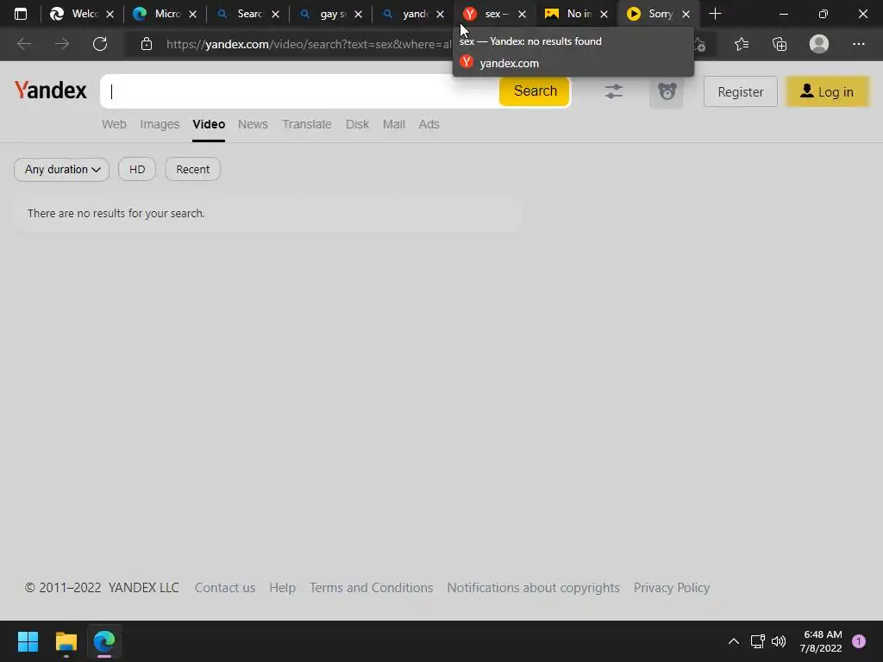Screen dimensions: 883x662
Task: Click the Register button
Action: click(741, 91)
